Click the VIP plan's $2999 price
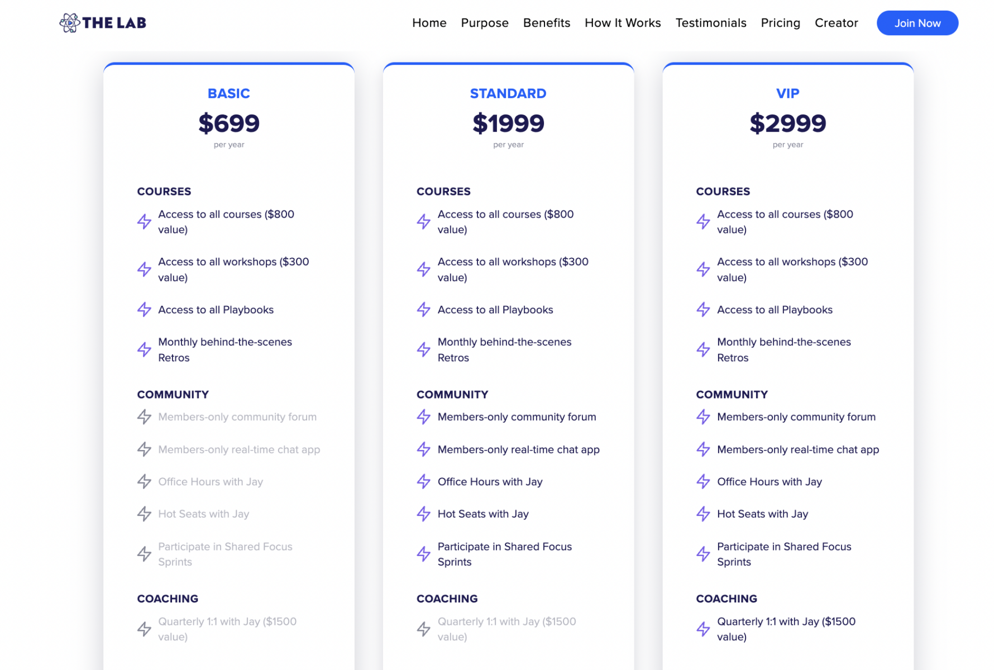Image resolution: width=994 pixels, height=670 pixels. tap(788, 123)
